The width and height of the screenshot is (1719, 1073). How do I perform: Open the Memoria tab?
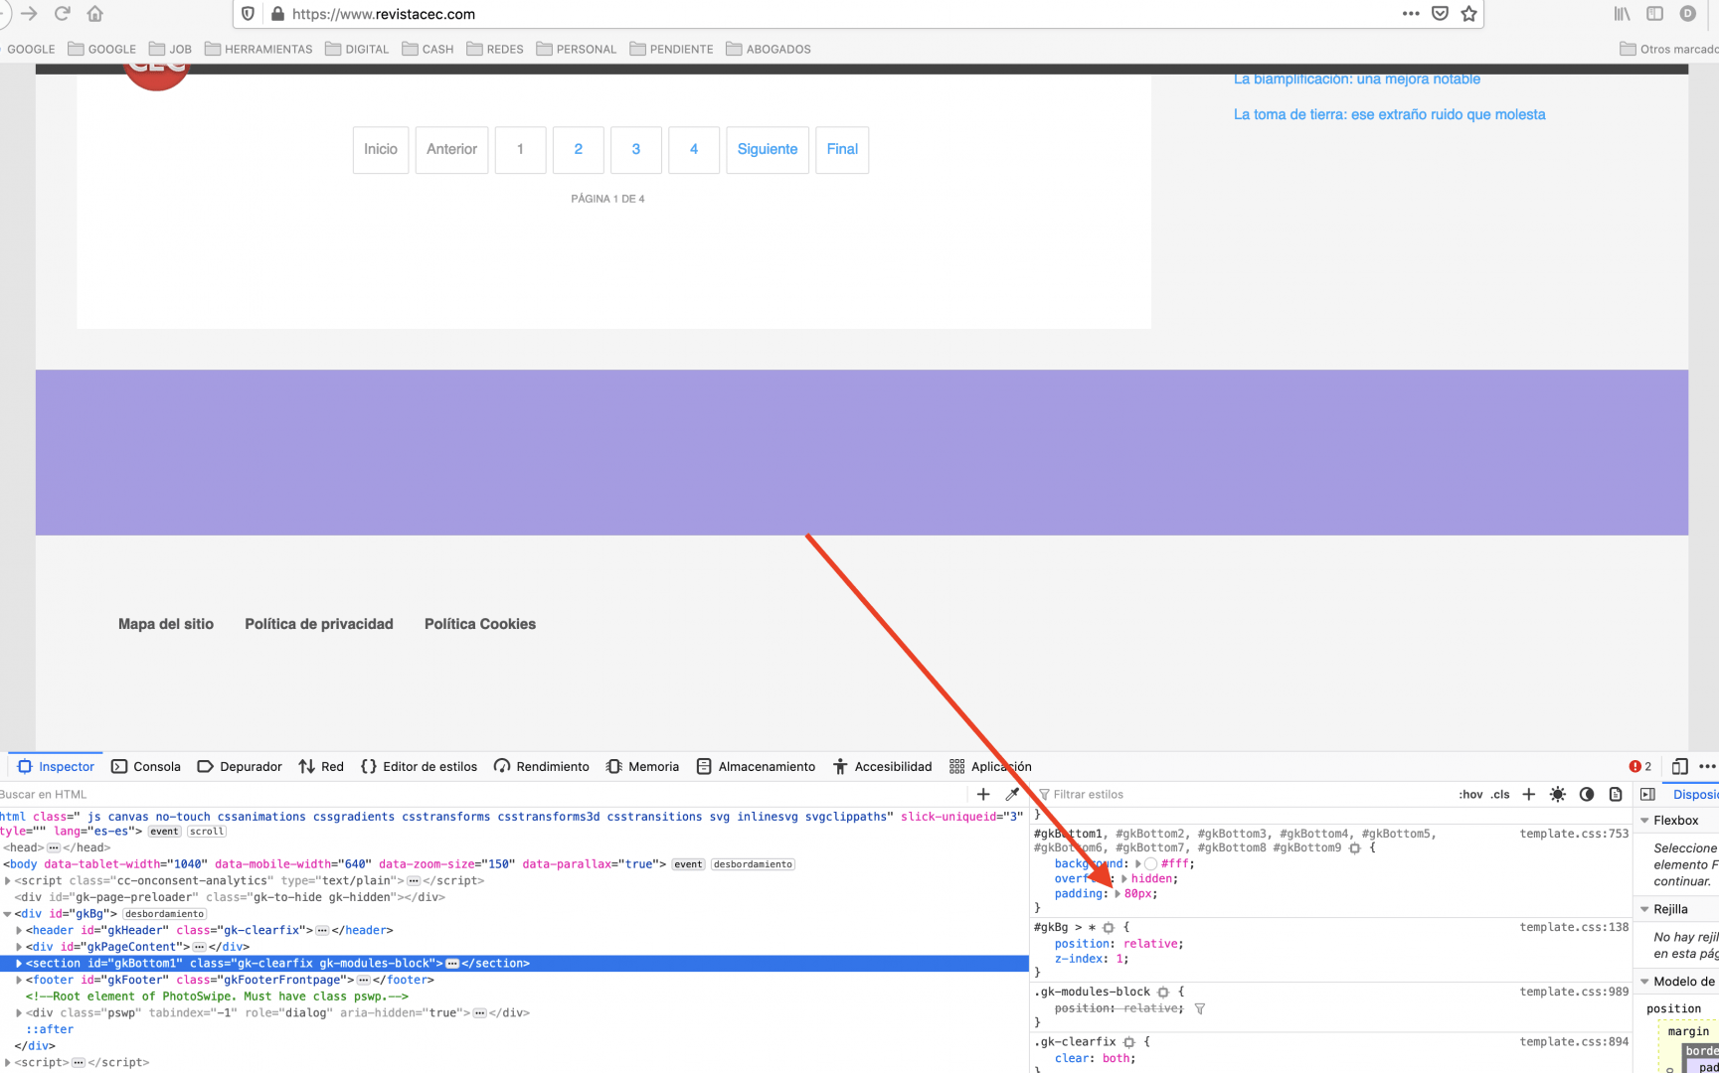click(642, 766)
